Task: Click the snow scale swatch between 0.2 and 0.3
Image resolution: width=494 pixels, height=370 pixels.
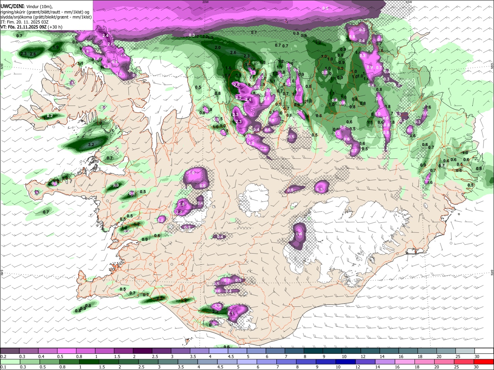Action: 10,351
